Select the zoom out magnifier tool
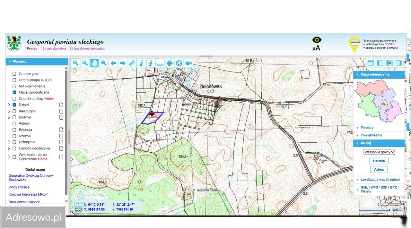 click(85, 63)
